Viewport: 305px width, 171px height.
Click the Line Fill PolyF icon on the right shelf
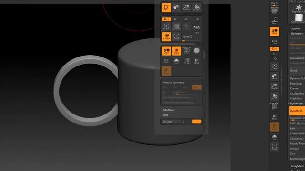click(x=274, y=106)
